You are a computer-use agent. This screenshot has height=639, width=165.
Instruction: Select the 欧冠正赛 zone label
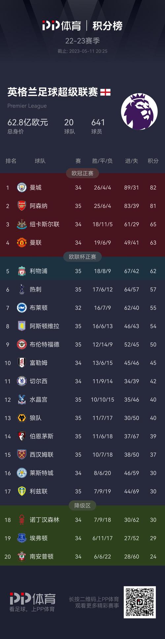[x=82, y=173]
